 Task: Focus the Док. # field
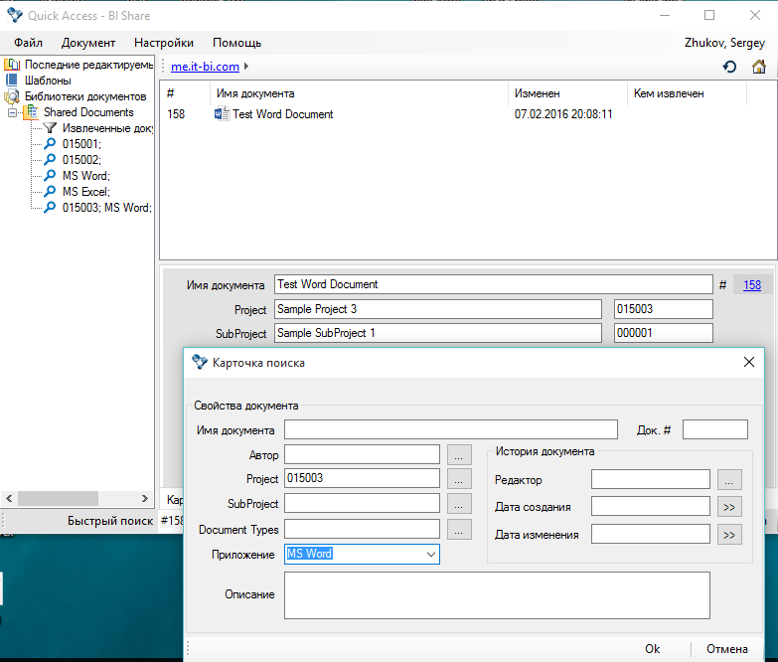(x=715, y=429)
